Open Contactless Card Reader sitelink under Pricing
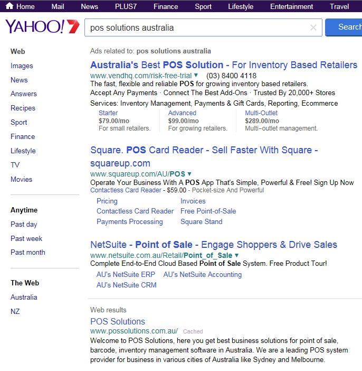The width and height of the screenshot is (362, 371). click(135, 211)
